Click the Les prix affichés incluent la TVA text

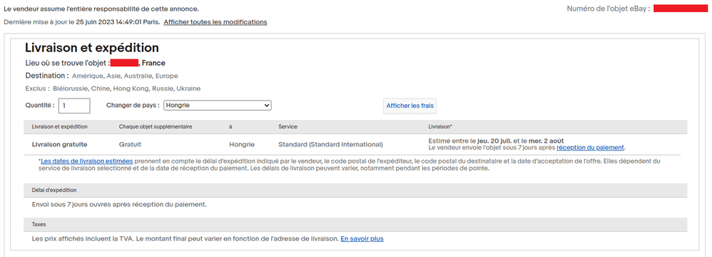point(185,238)
